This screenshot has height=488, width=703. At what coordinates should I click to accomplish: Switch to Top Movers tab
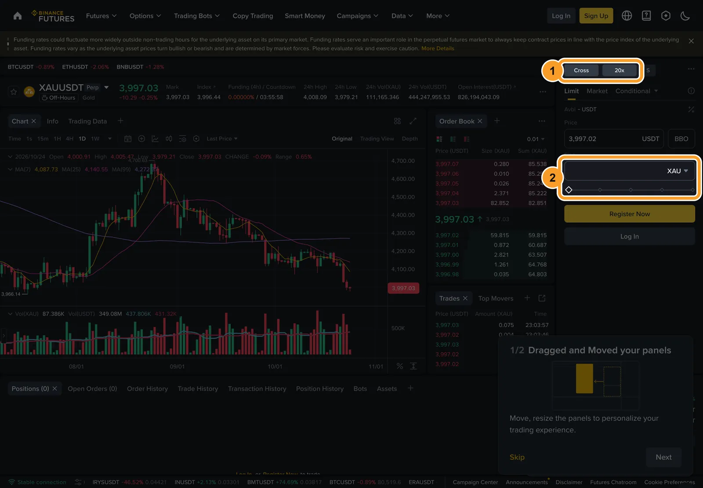[x=496, y=298]
